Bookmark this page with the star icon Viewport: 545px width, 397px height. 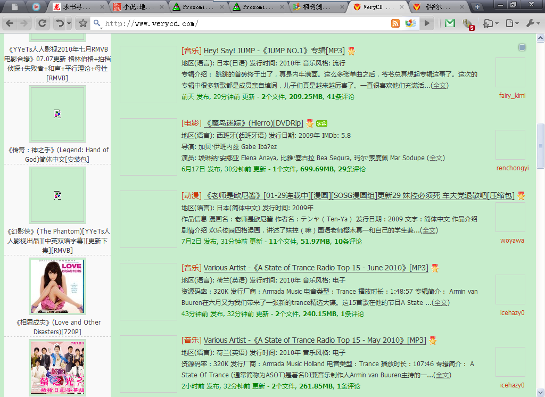(x=82, y=23)
